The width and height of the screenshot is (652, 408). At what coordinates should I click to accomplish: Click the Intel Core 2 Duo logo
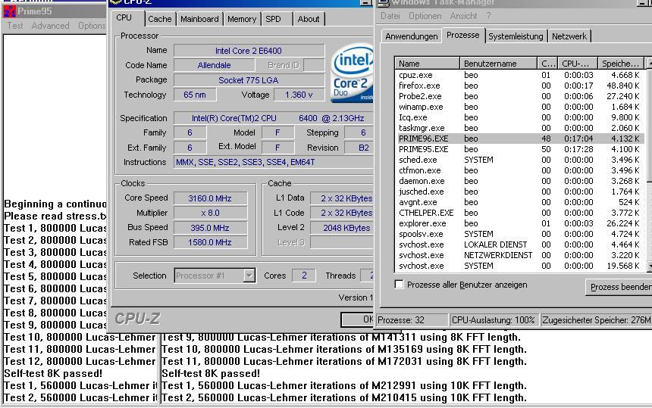pyautogui.click(x=353, y=72)
